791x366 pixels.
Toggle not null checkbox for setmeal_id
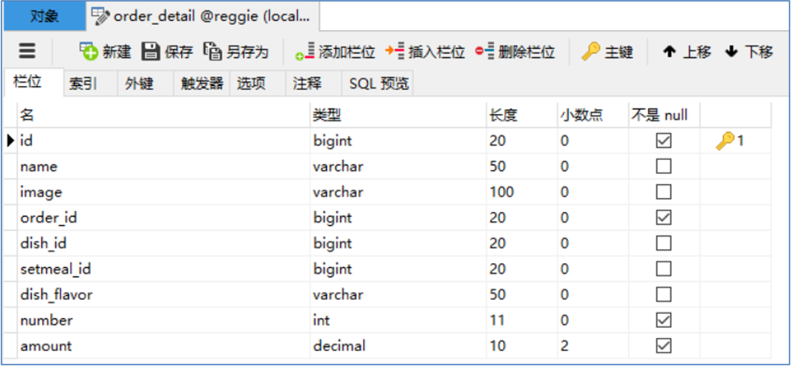click(x=664, y=268)
